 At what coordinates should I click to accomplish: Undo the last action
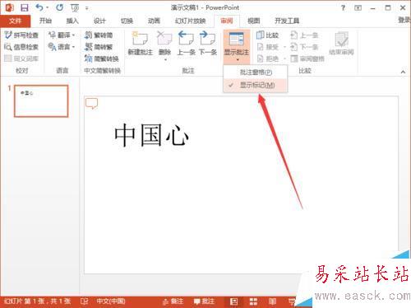click(x=39, y=7)
